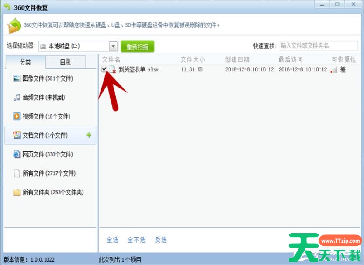Viewport: 364px width, 265px height.
Task: Click the web page files icon
Action: pyautogui.click(x=17, y=154)
